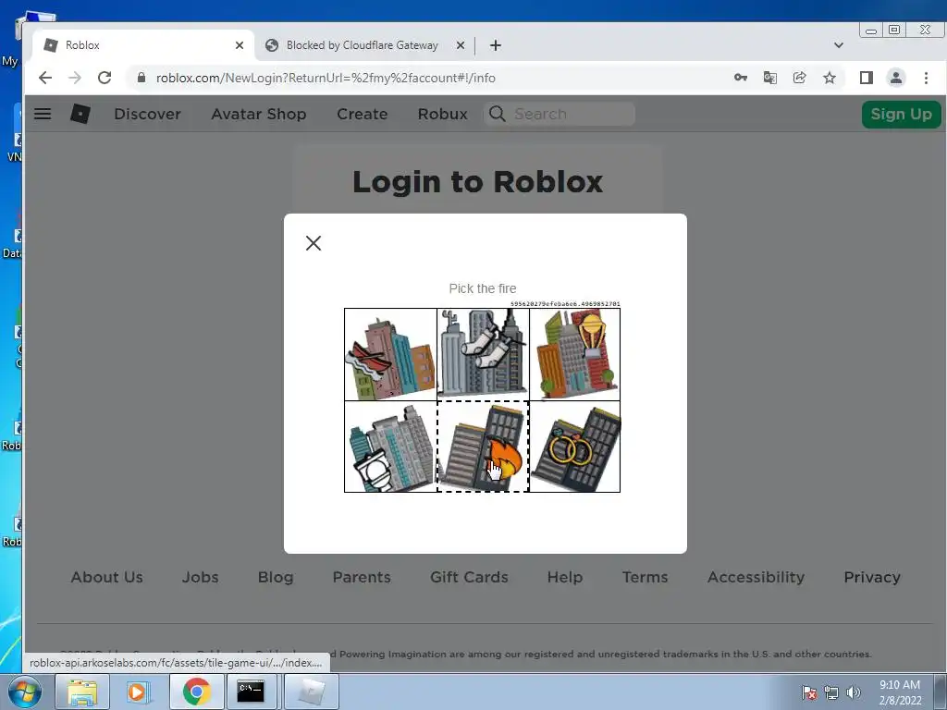Pick the tile with the fire
Viewport: 947px width, 710px height.
click(483, 447)
